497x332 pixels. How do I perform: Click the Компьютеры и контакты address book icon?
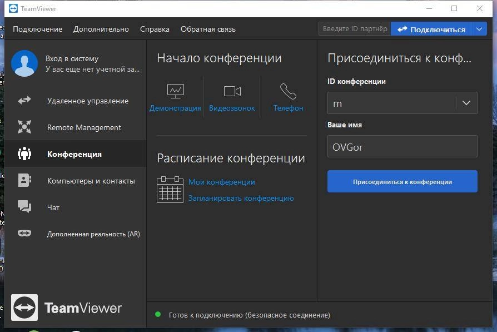24,180
